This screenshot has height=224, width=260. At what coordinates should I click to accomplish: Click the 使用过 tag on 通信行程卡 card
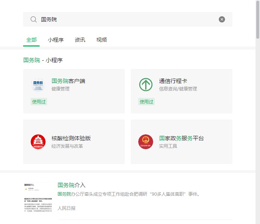146,102
